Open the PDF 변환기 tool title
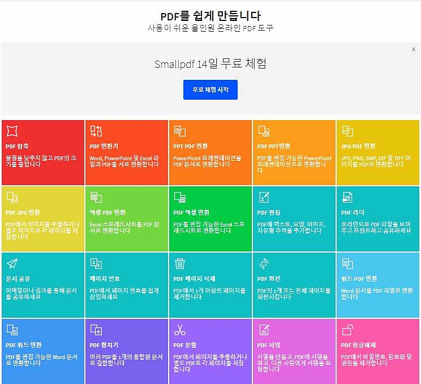This screenshot has height=384, width=421. tap(104, 146)
